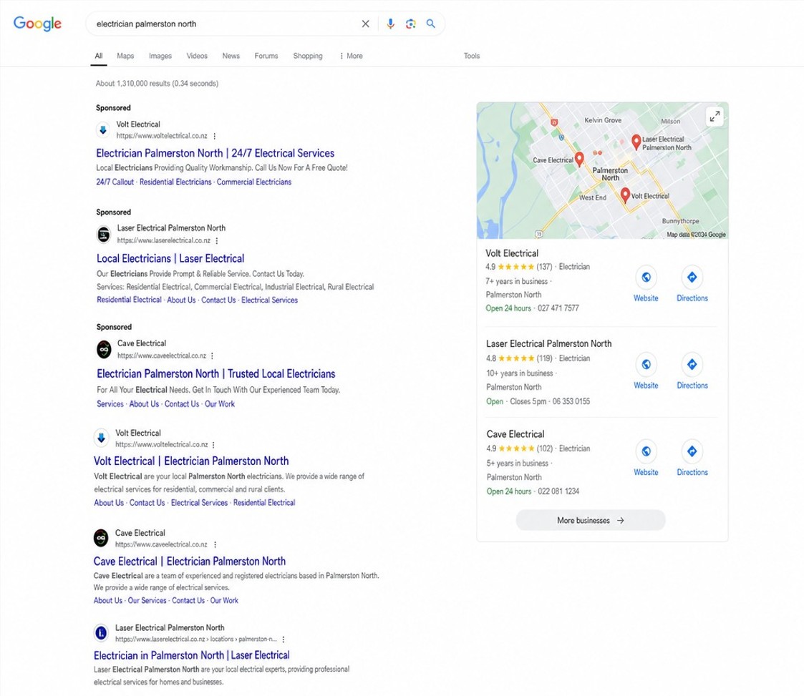Click Cave Electrical favicon in sponsored ad
Screen dimensions: 804x696
pyautogui.click(x=104, y=349)
